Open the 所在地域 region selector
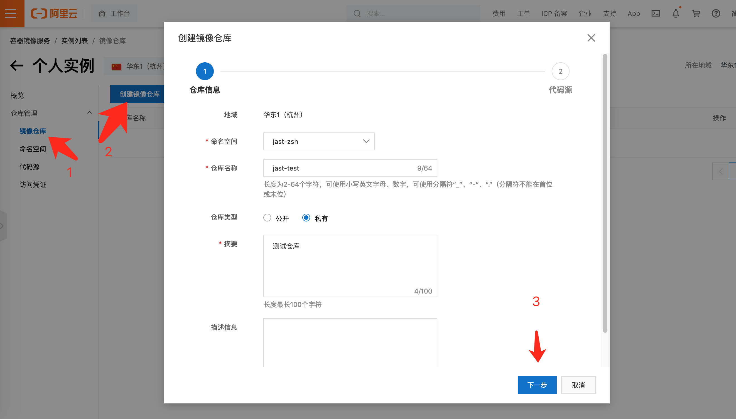Image resolution: width=736 pixels, height=419 pixels. 728,66
